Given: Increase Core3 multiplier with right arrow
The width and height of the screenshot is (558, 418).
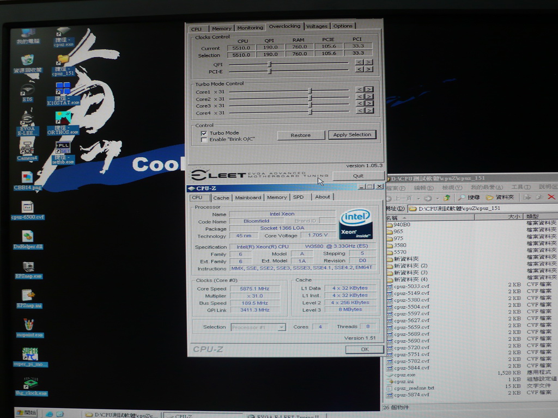Looking at the screenshot, I should [369, 103].
